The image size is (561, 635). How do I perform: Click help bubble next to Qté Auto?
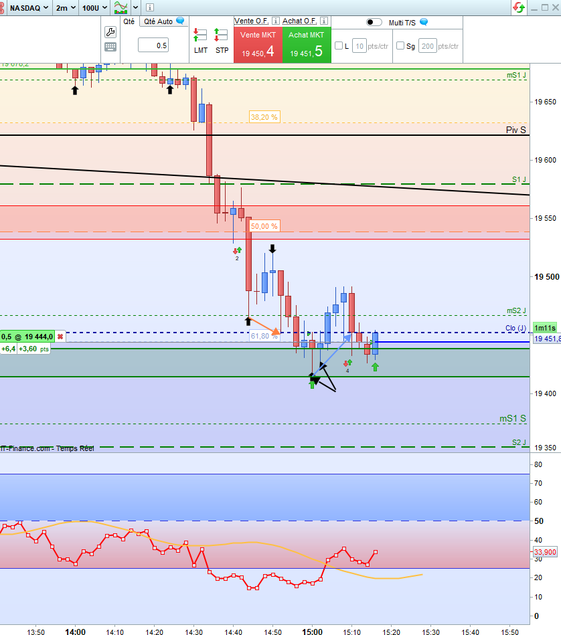point(180,21)
